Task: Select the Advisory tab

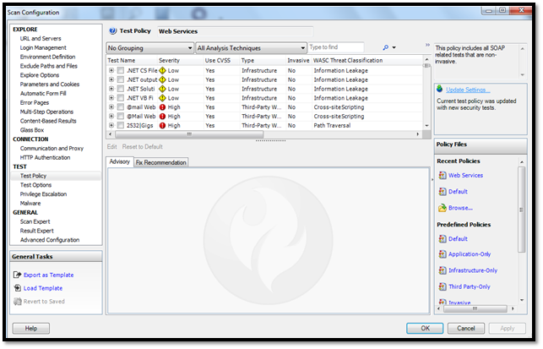Action: 119,162
